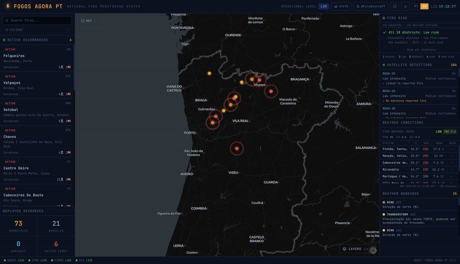
Task: Click the 0 Aircraft resource tile
Action: click(x=18, y=246)
